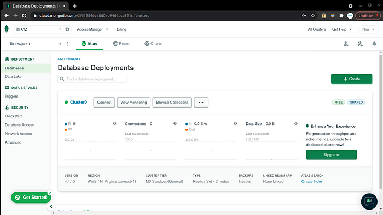Click the Create Index link
383x215 pixels.
coord(312,181)
